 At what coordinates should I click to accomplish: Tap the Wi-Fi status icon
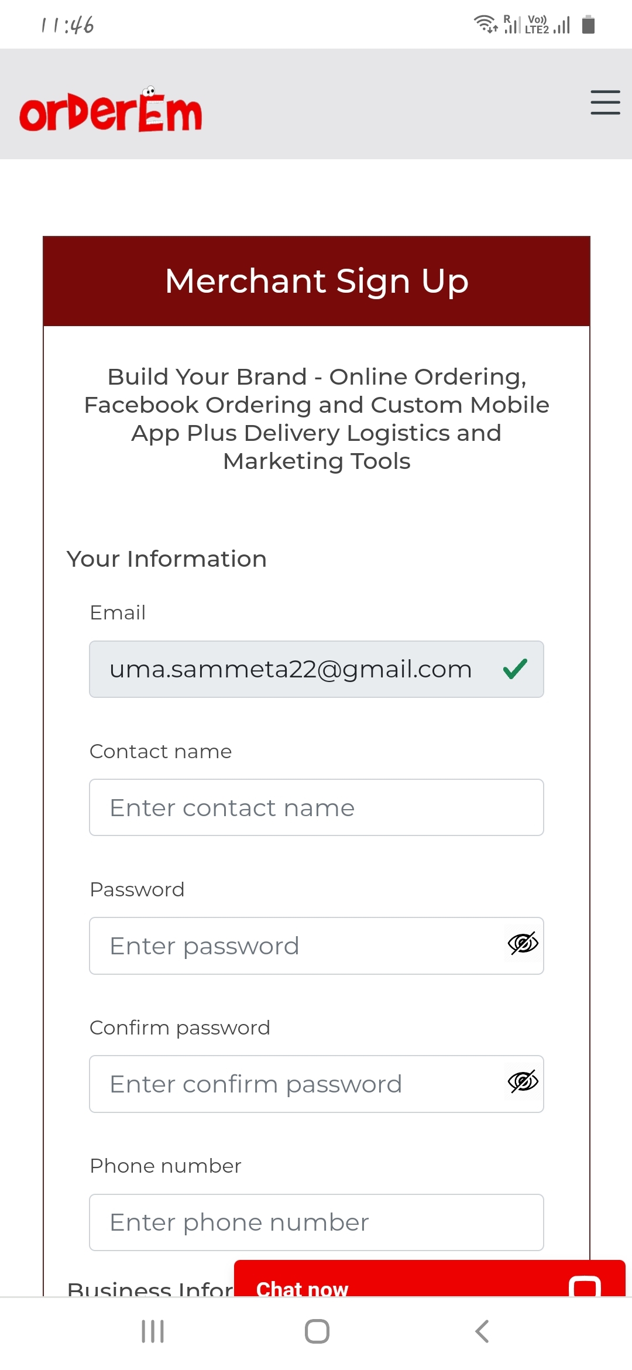click(x=485, y=24)
